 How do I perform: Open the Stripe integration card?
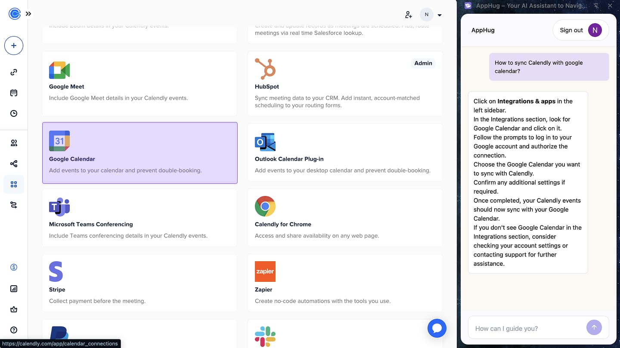[139, 283]
